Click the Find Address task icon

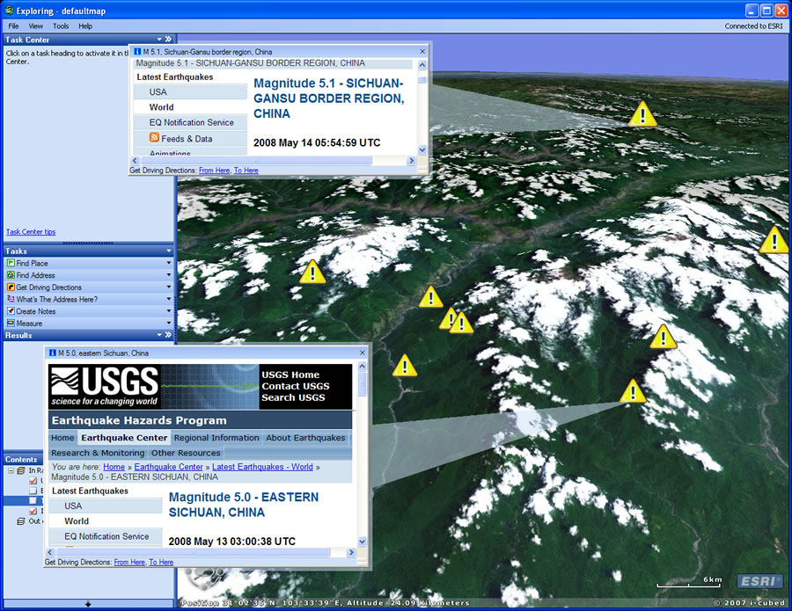point(11,275)
